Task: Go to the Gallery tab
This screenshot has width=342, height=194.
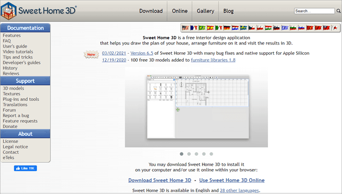Action: [x=205, y=11]
